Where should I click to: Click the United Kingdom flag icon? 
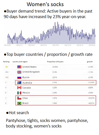click(19, 72)
